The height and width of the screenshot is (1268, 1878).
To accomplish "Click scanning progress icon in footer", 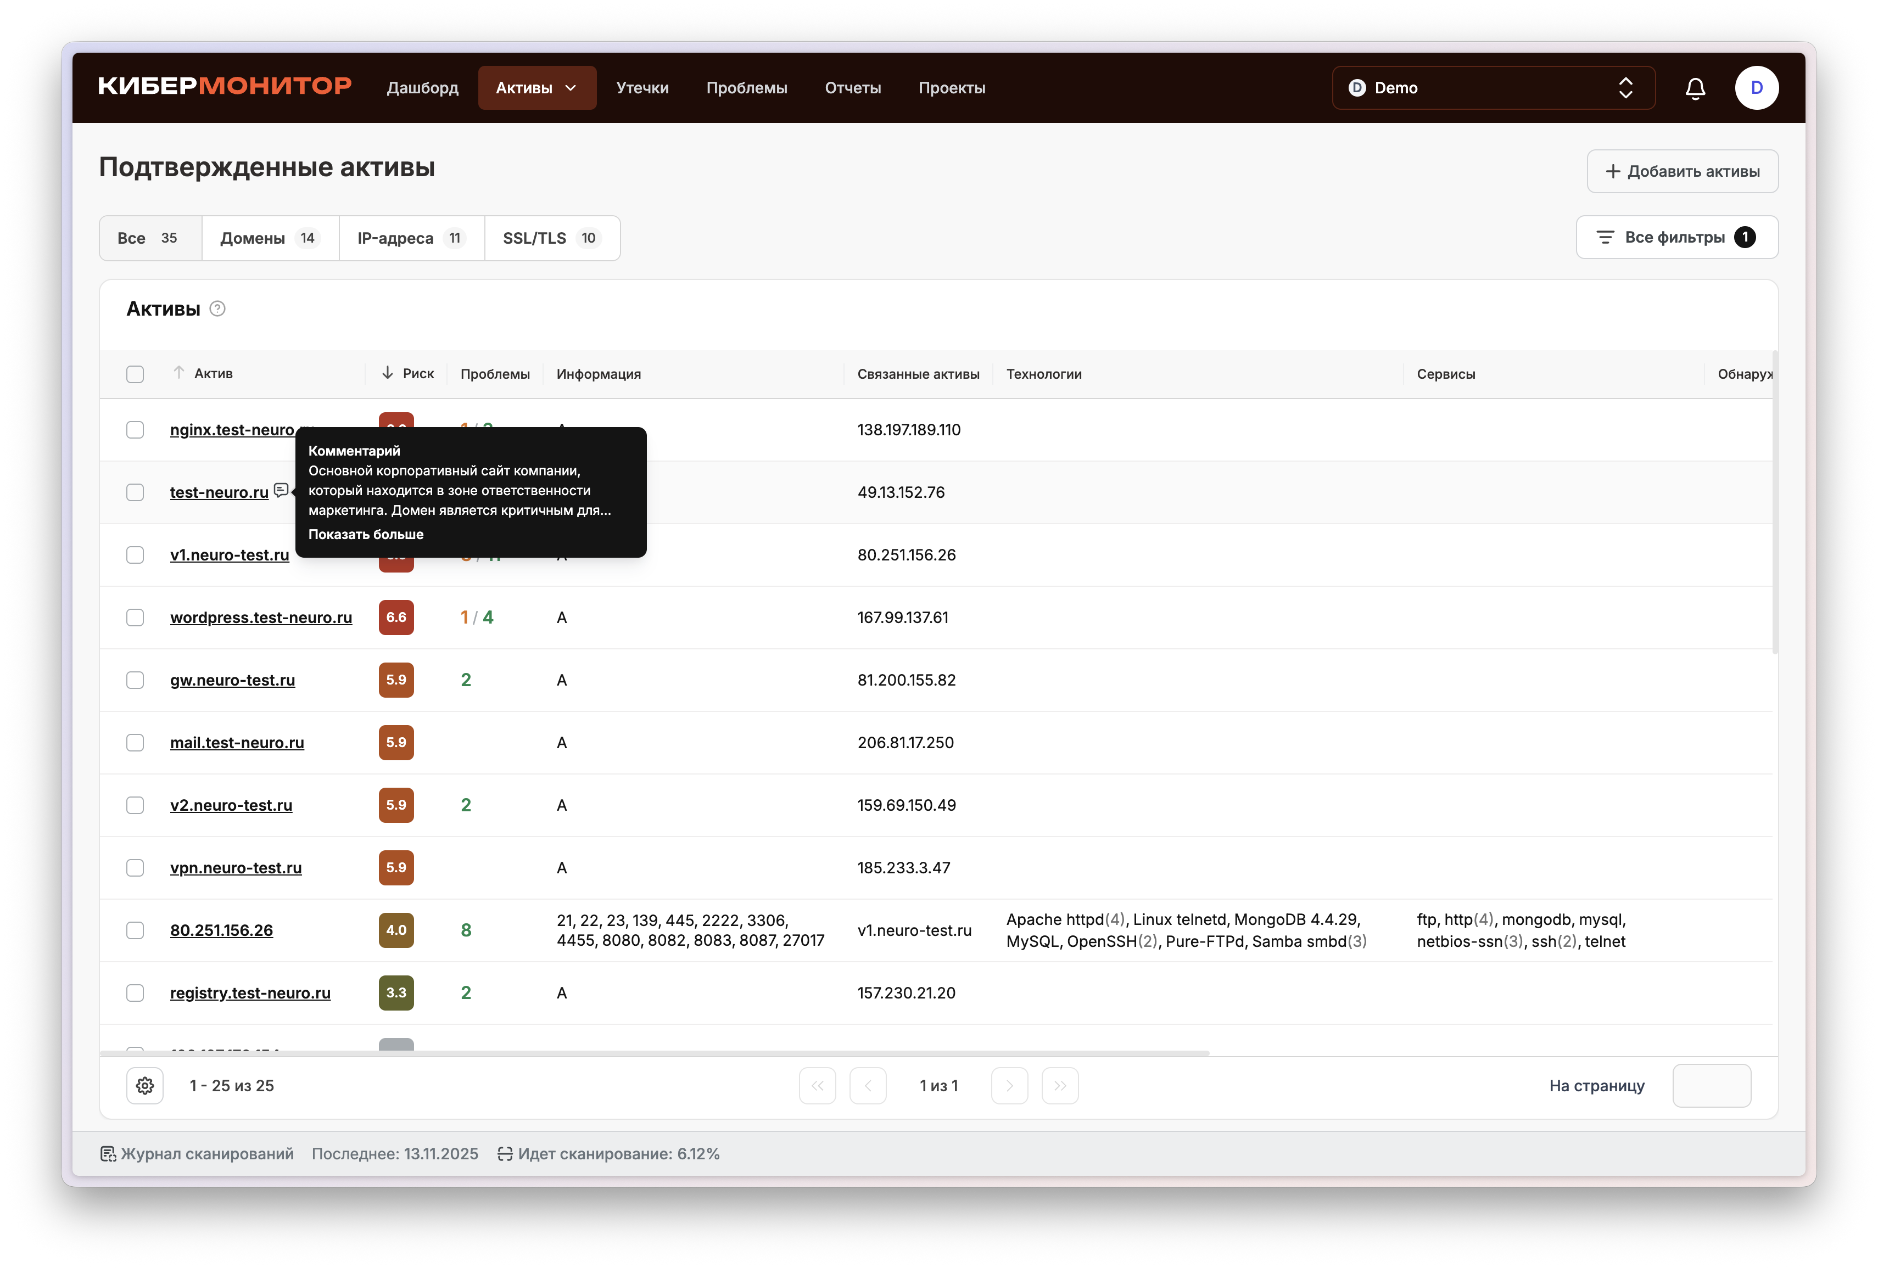I will tap(505, 1153).
